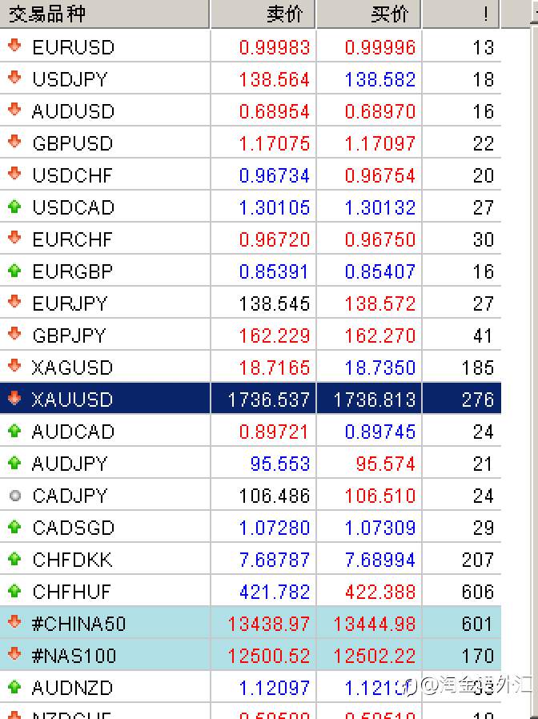The width and height of the screenshot is (538, 719).
Task: Click EURUSD bid price 0.99983
Action: point(275,48)
